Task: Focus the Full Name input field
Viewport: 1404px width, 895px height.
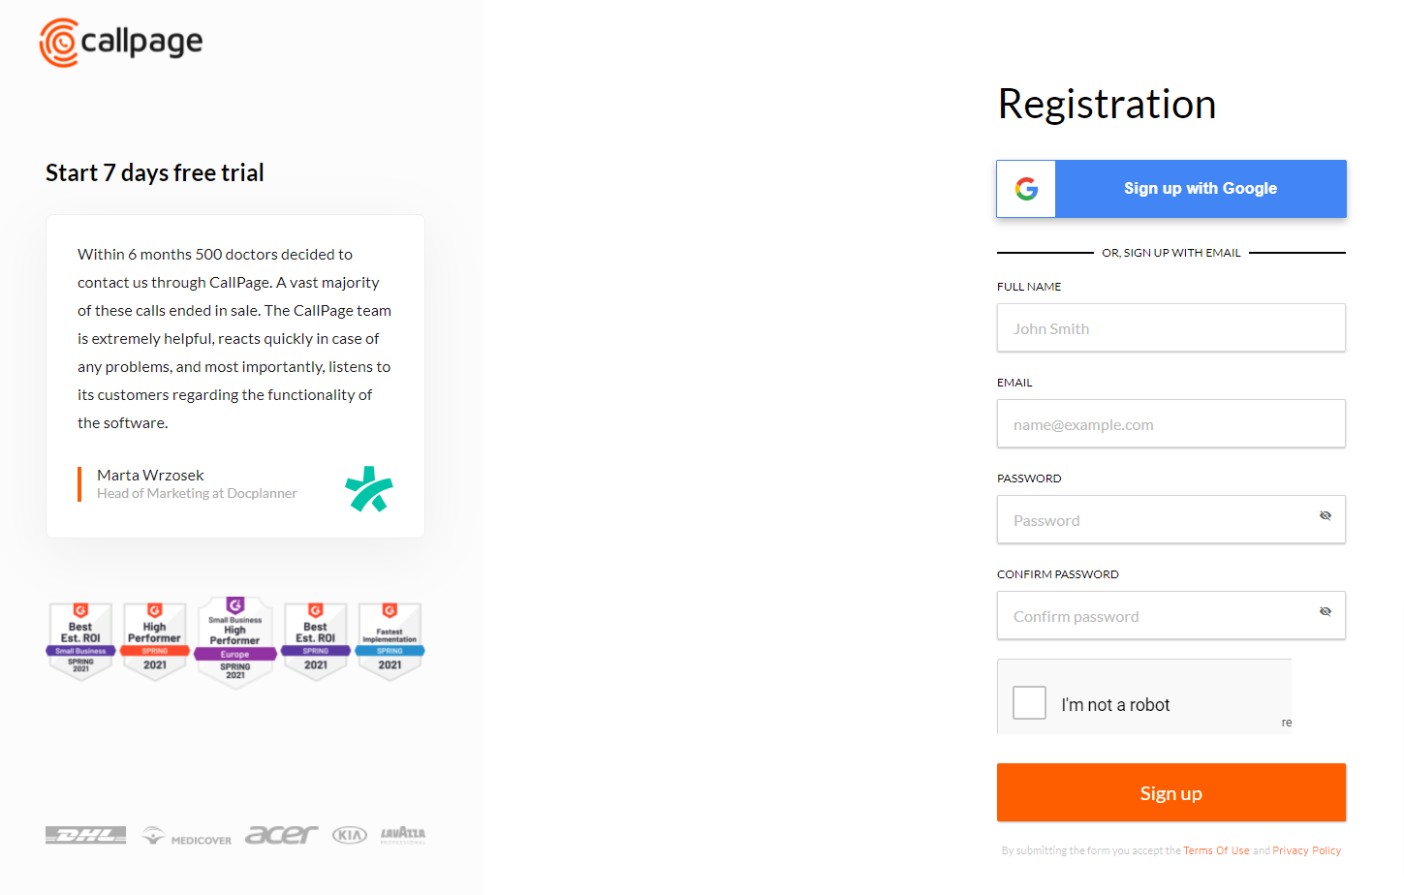Action: 1170,328
